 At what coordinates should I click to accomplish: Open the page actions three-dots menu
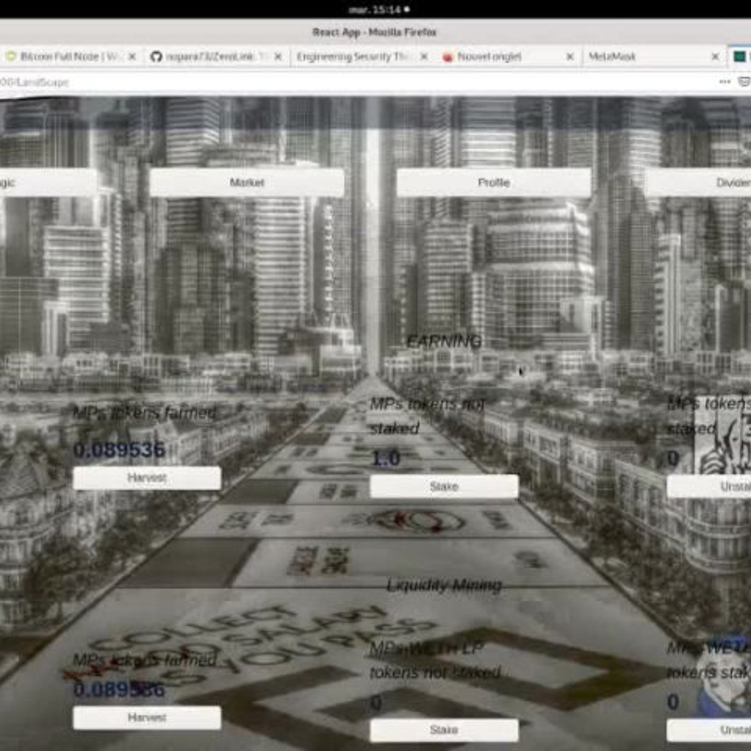[725, 82]
